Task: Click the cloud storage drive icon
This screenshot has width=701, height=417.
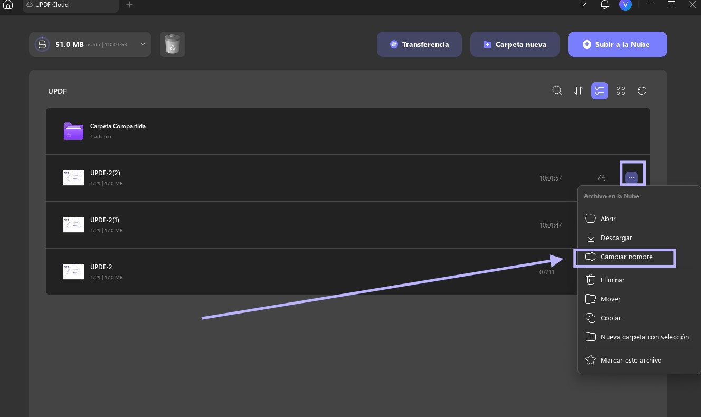Action: point(42,44)
